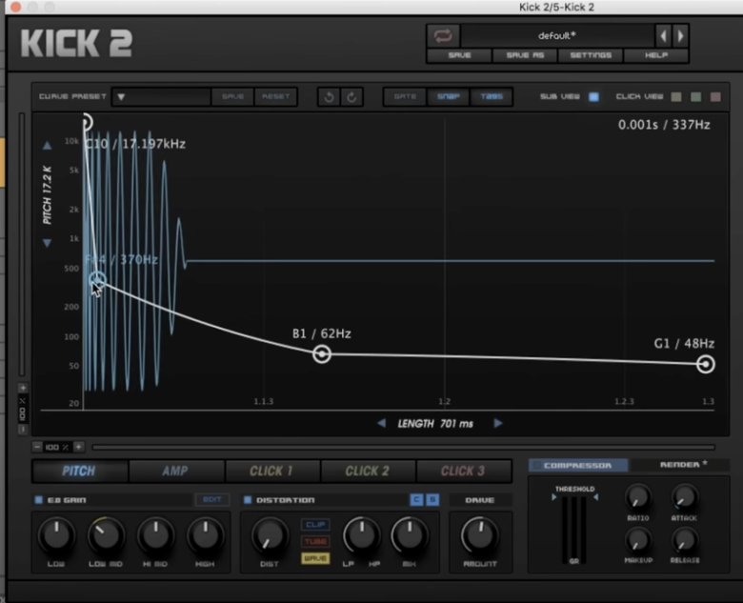Go to the next preset arrow
The height and width of the screenshot is (603, 743).
point(680,35)
